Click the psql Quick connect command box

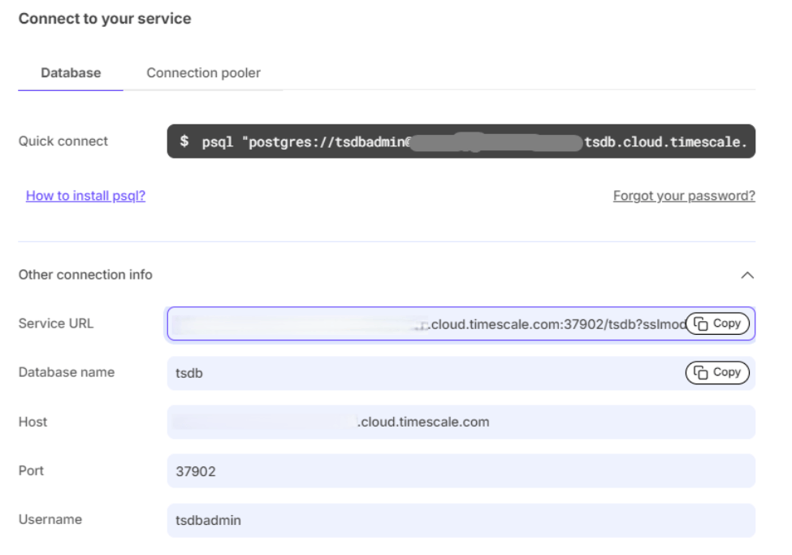pos(461,141)
